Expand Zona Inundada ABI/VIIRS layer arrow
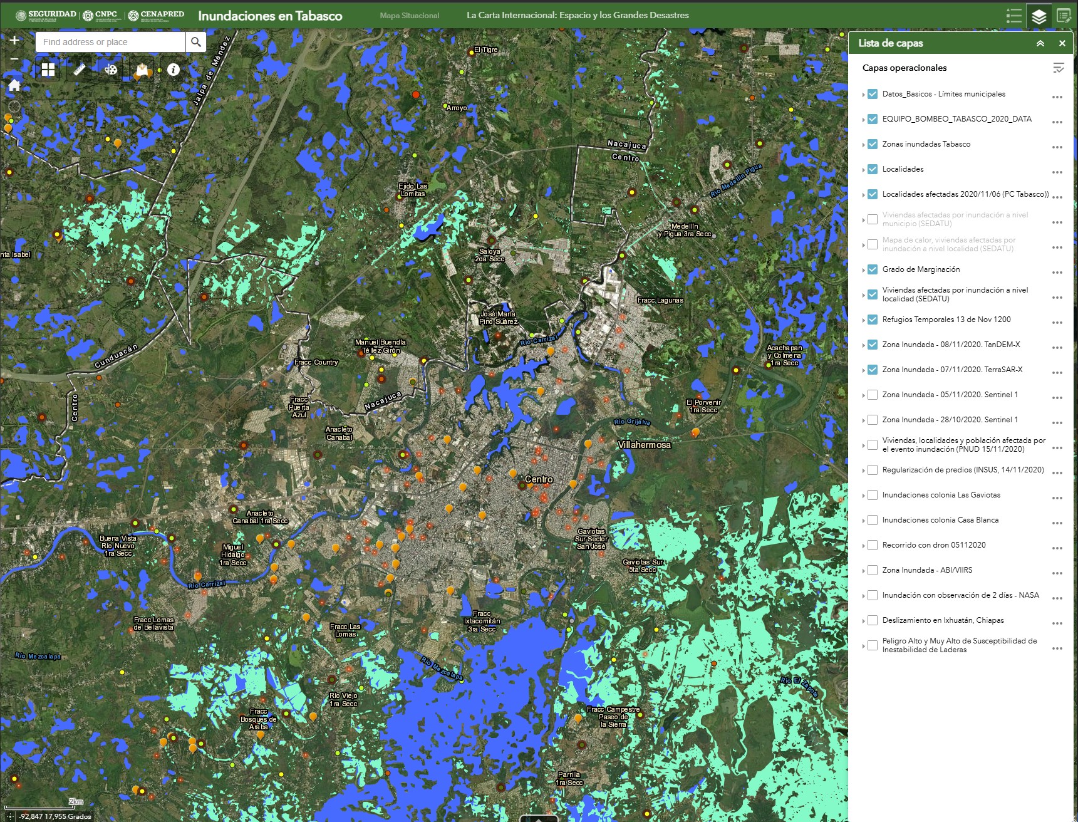The width and height of the screenshot is (1078, 822). pyautogui.click(x=863, y=571)
